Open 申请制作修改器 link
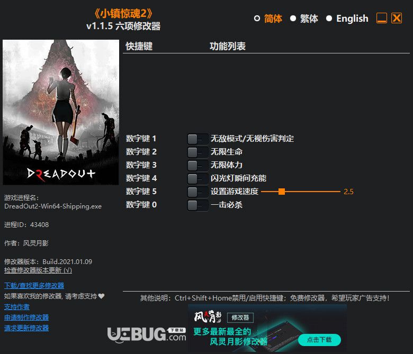Image resolution: width=413 pixels, height=354 pixels. point(26,317)
